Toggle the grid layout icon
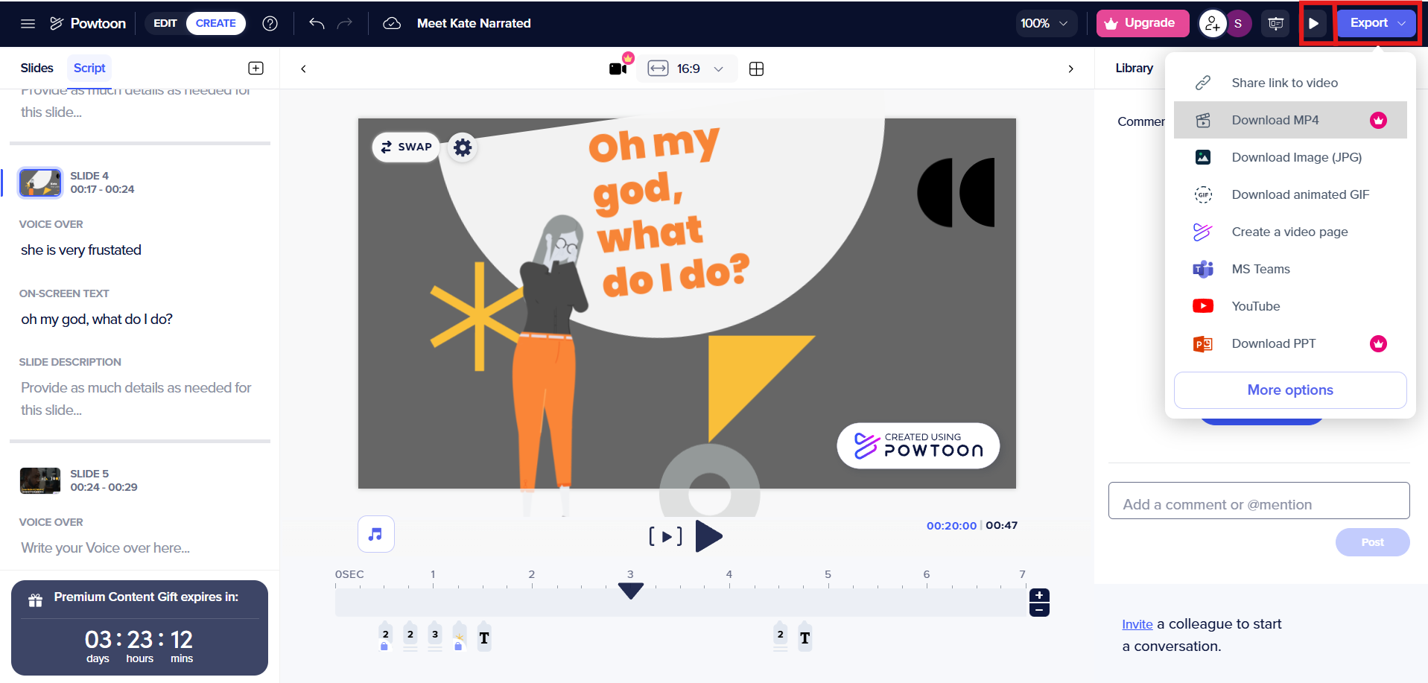 (x=756, y=69)
